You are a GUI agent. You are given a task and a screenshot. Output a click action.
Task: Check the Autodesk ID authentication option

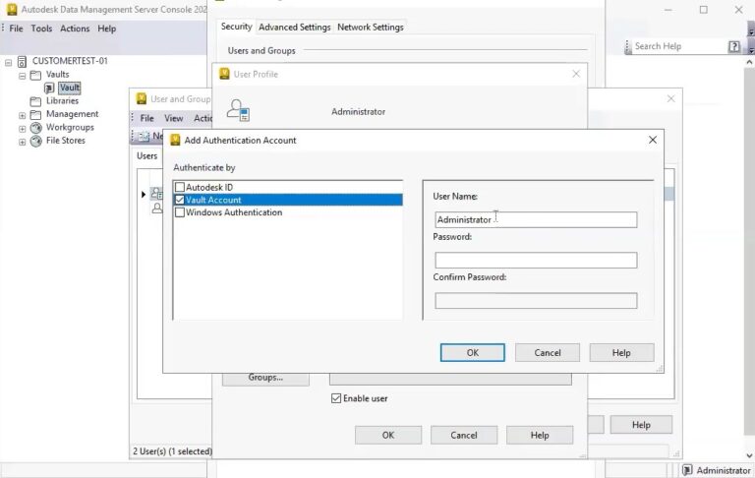coord(180,187)
